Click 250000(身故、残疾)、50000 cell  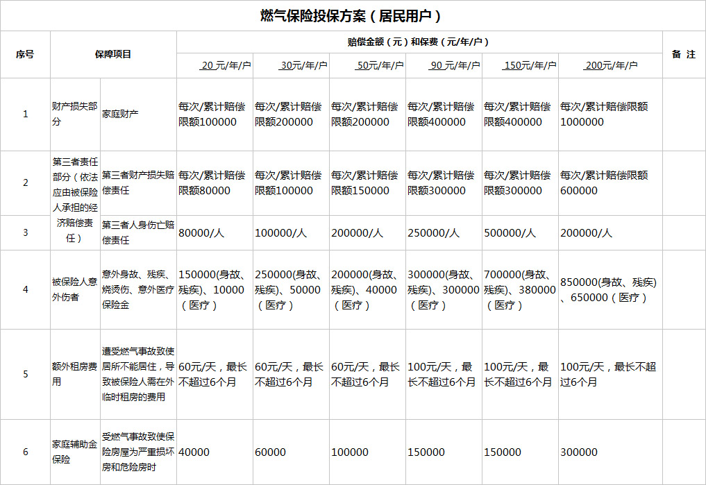coord(292,290)
